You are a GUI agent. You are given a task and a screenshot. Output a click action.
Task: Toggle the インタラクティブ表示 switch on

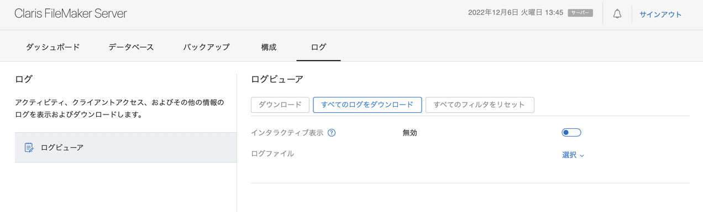point(571,133)
